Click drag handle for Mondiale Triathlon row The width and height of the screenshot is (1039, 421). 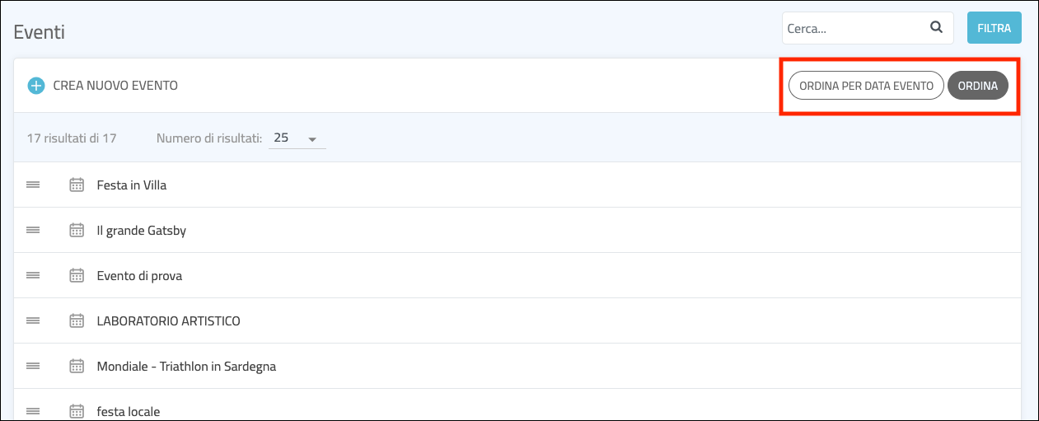[x=33, y=367]
